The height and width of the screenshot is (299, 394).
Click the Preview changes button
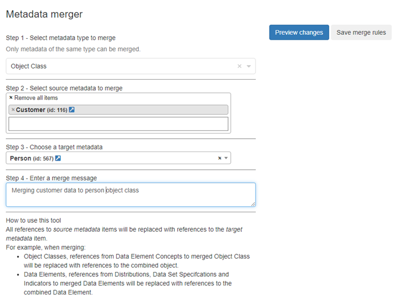(x=299, y=33)
